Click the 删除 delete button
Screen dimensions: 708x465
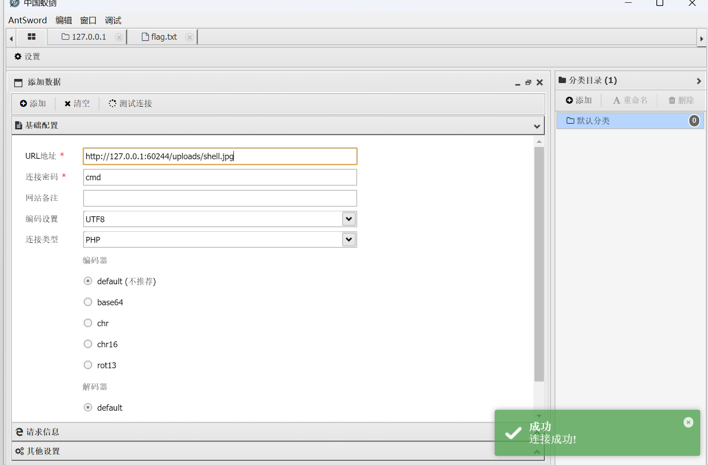pos(681,100)
